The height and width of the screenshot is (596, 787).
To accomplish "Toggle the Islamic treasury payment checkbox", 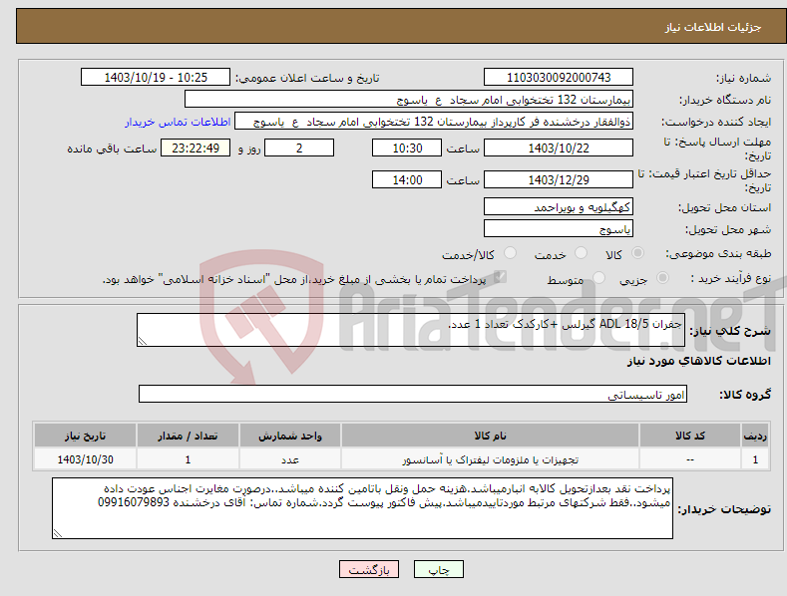I will pos(500,277).
